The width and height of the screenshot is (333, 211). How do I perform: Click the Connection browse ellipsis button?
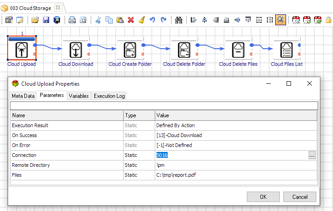312,155
